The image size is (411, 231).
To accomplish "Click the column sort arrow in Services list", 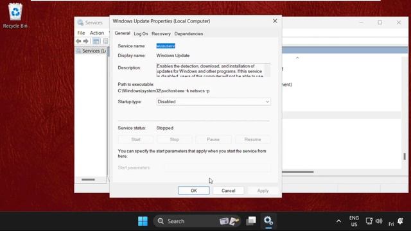I will pyautogui.click(x=297, y=58).
